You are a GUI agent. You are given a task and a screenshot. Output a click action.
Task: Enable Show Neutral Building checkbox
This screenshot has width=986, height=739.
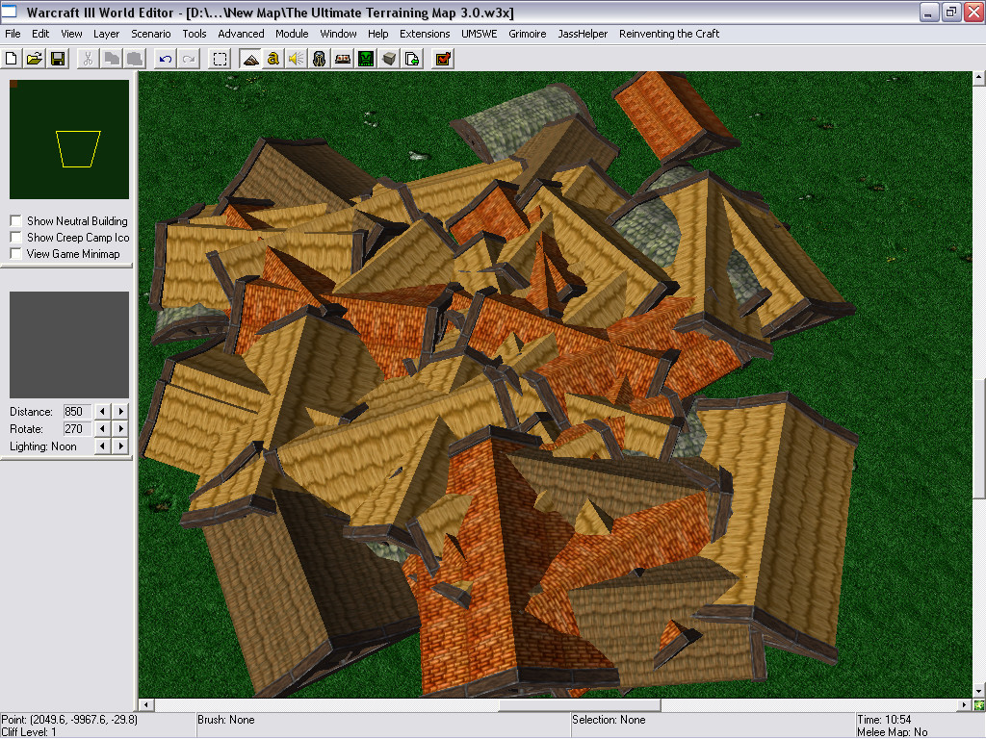click(x=15, y=220)
